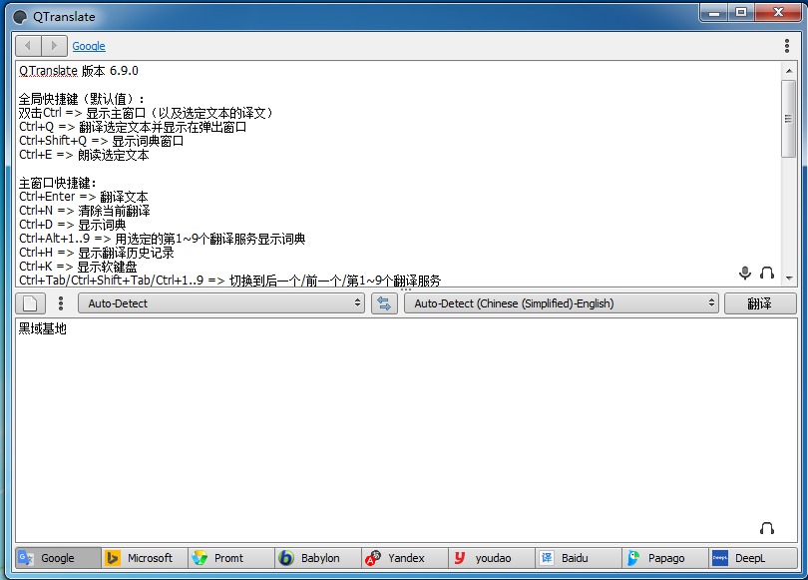Select the Papago translation service tab
Image resolution: width=808 pixels, height=580 pixels.
664,558
